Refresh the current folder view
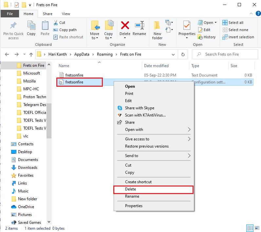The image size is (261, 232). (183, 54)
